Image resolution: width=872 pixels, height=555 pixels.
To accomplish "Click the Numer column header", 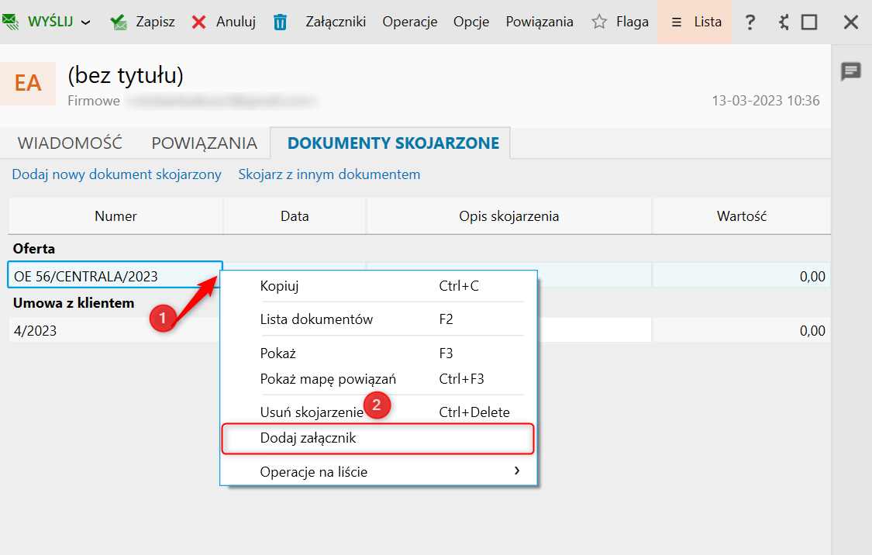I will pyautogui.click(x=115, y=215).
